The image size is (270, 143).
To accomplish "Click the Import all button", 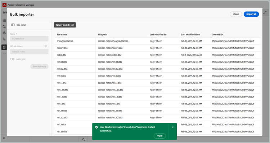I will pyautogui.click(x=251, y=14).
